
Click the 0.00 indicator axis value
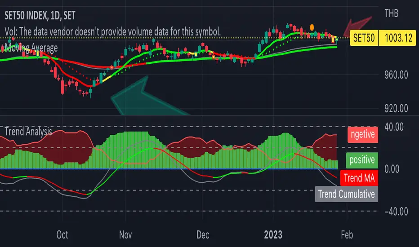392,169
